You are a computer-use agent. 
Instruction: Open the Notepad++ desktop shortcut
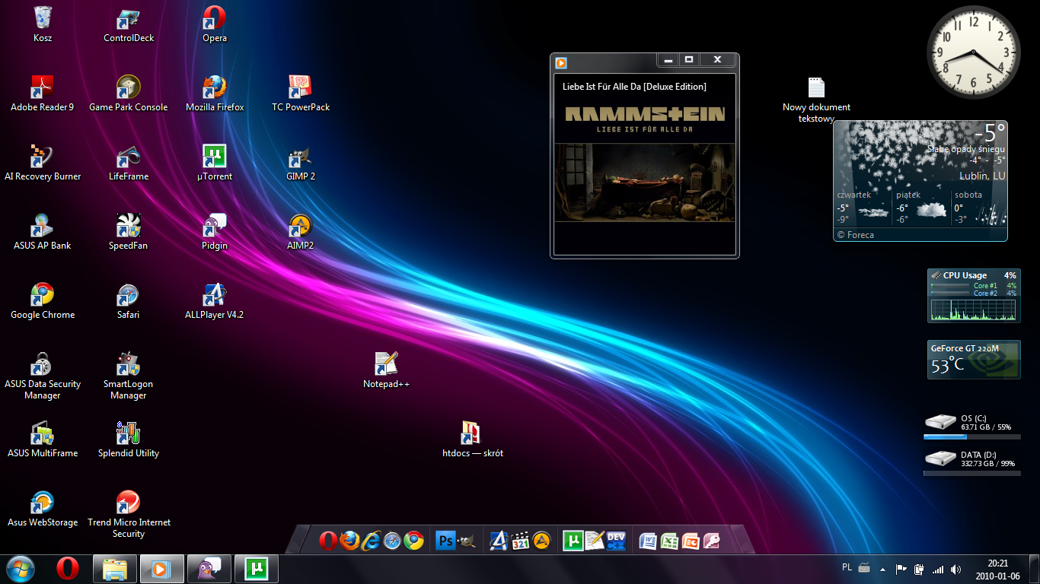(x=386, y=364)
